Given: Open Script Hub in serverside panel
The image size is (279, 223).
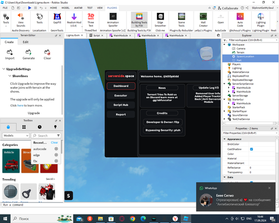Looking at the screenshot, I should coord(121,105).
